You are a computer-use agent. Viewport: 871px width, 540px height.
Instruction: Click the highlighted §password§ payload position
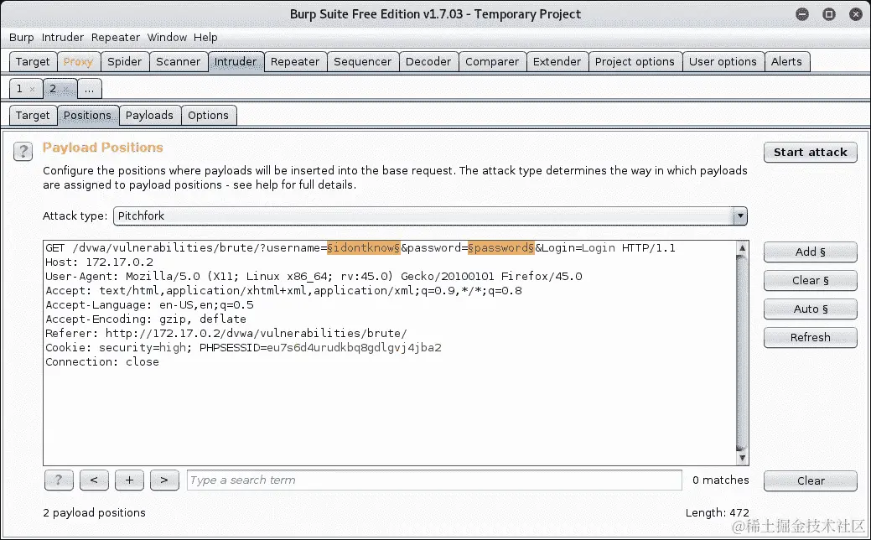(501, 247)
